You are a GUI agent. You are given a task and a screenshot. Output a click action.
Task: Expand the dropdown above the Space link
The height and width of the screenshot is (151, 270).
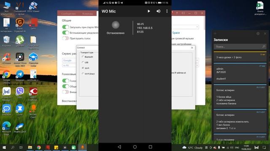(197, 27)
